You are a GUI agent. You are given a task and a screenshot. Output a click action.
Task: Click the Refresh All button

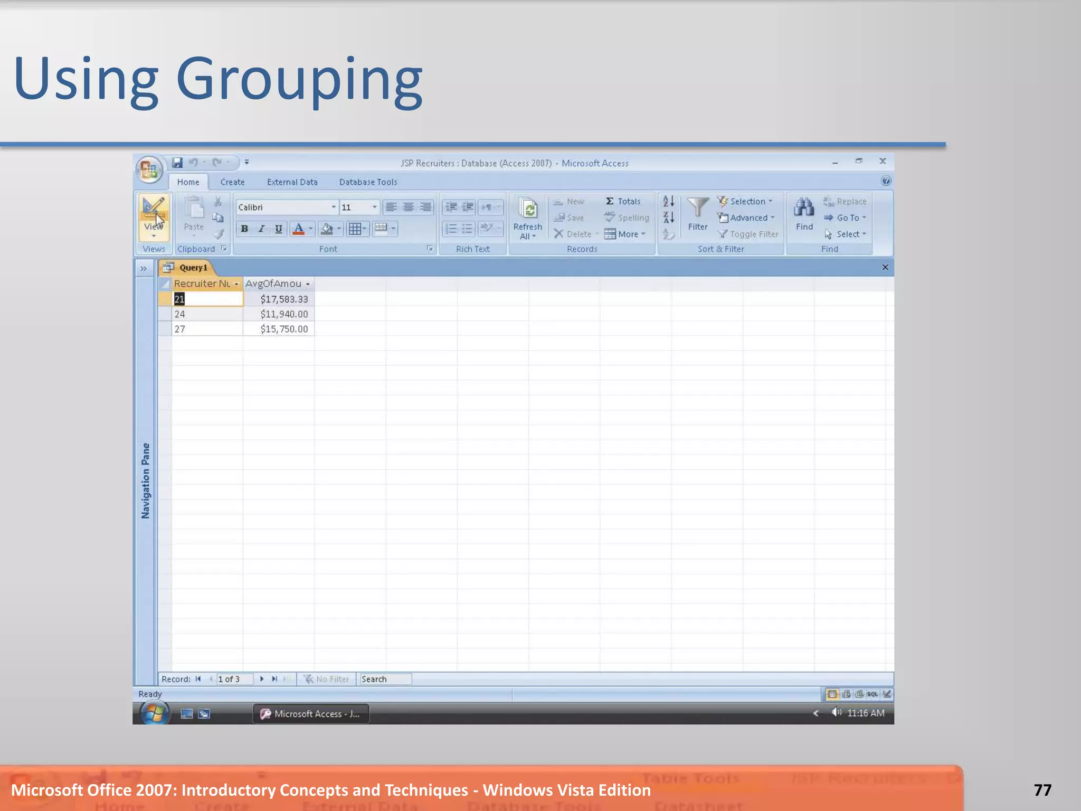[x=528, y=218]
